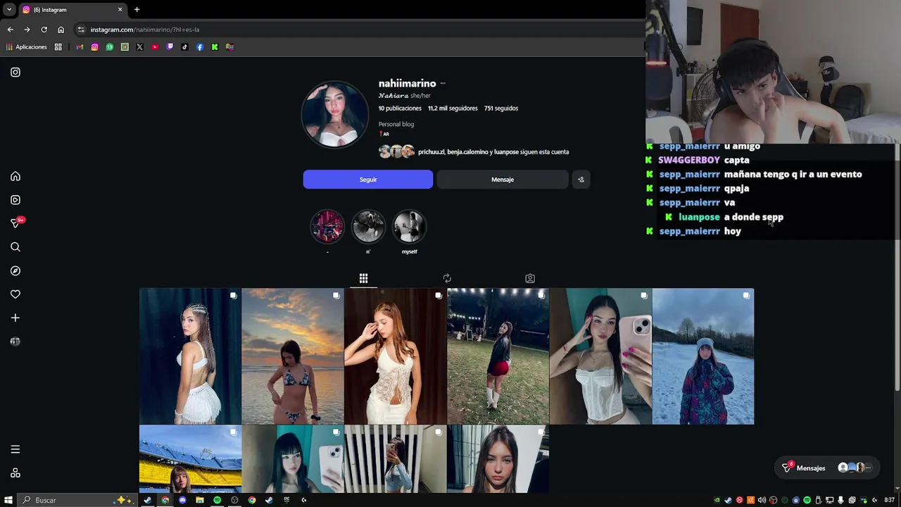Open Gmail bookmark in the bookmarks bar

tap(80, 47)
